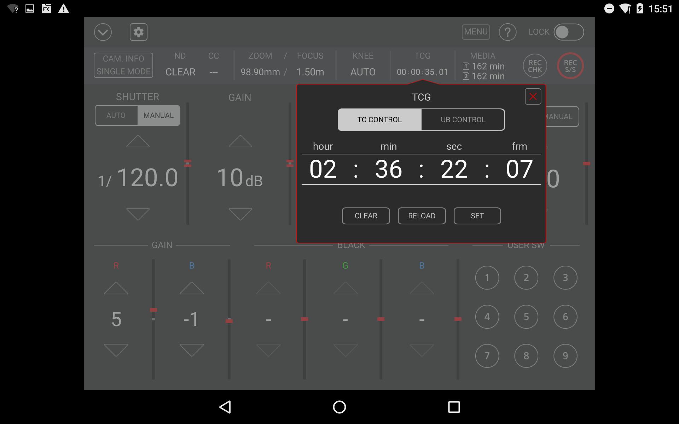This screenshot has height=424, width=679.
Task: Increase BLACK B with up arrow
Action: tap(422, 288)
